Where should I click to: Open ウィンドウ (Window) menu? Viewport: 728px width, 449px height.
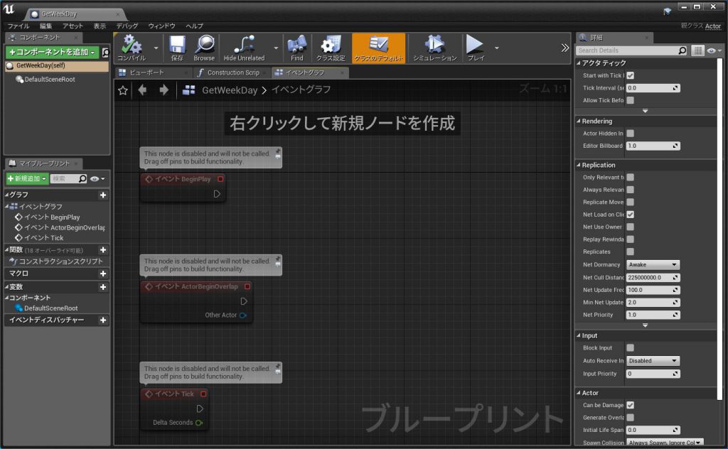point(162,26)
